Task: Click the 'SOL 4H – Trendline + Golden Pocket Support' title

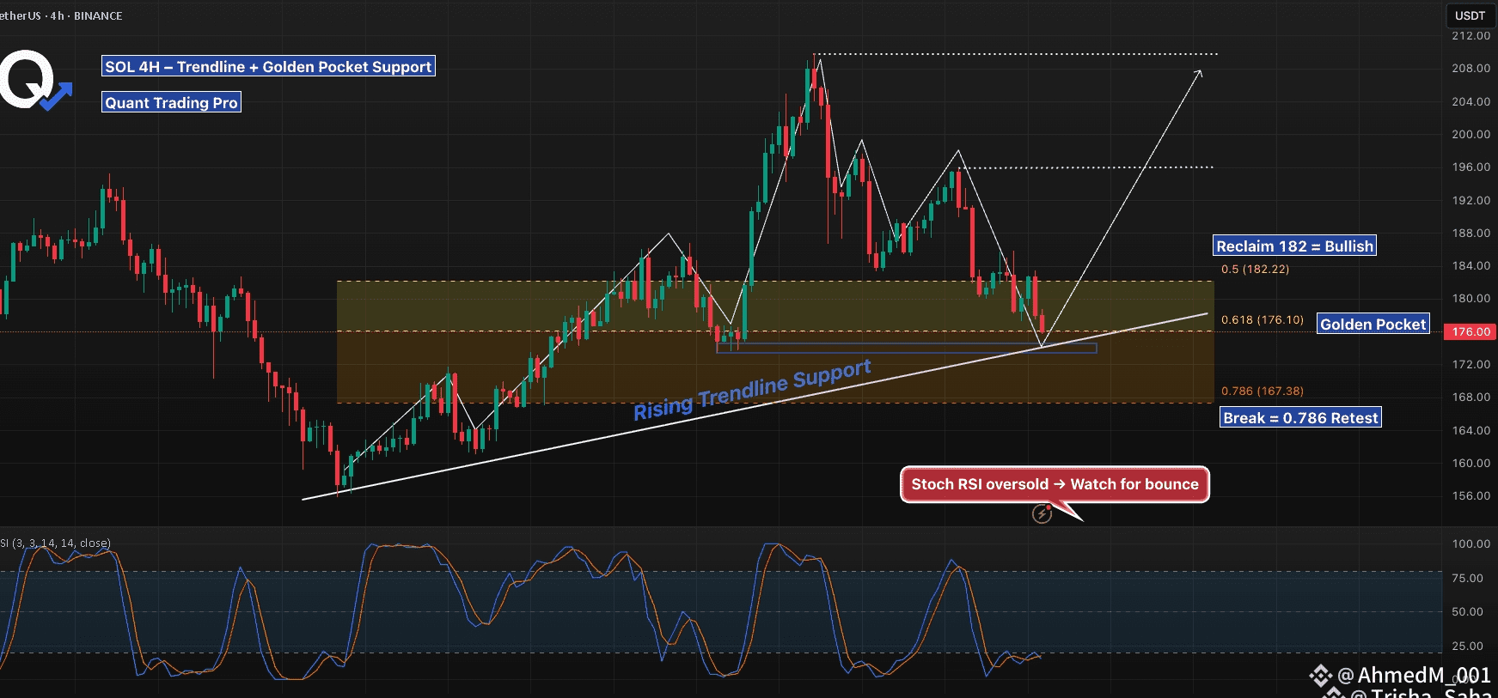Action: click(x=268, y=66)
